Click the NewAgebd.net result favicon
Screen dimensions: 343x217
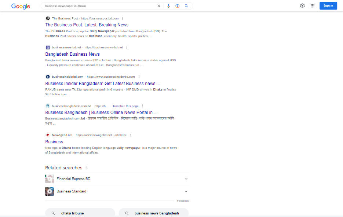(x=48, y=135)
